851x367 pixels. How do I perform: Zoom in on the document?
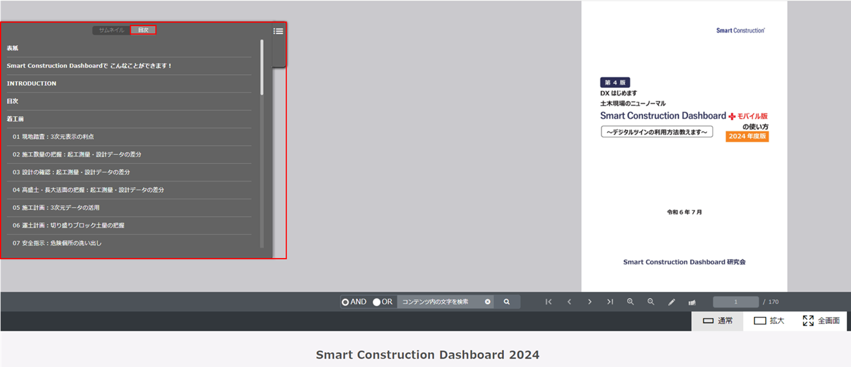630,302
